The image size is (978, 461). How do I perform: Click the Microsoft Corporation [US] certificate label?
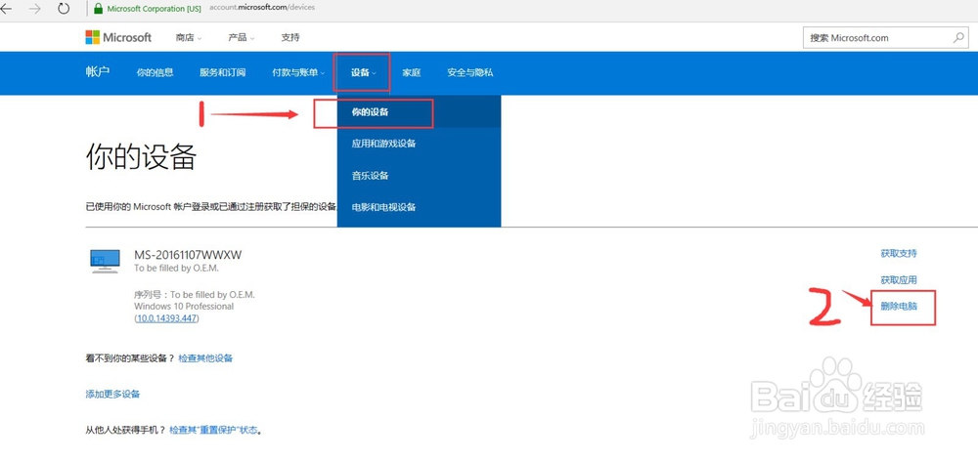click(155, 9)
